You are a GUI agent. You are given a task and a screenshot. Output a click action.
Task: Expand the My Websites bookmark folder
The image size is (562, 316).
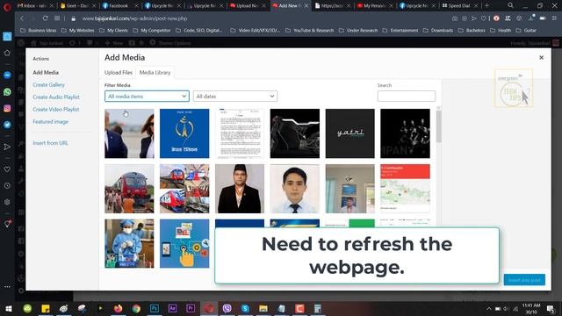pos(78,31)
